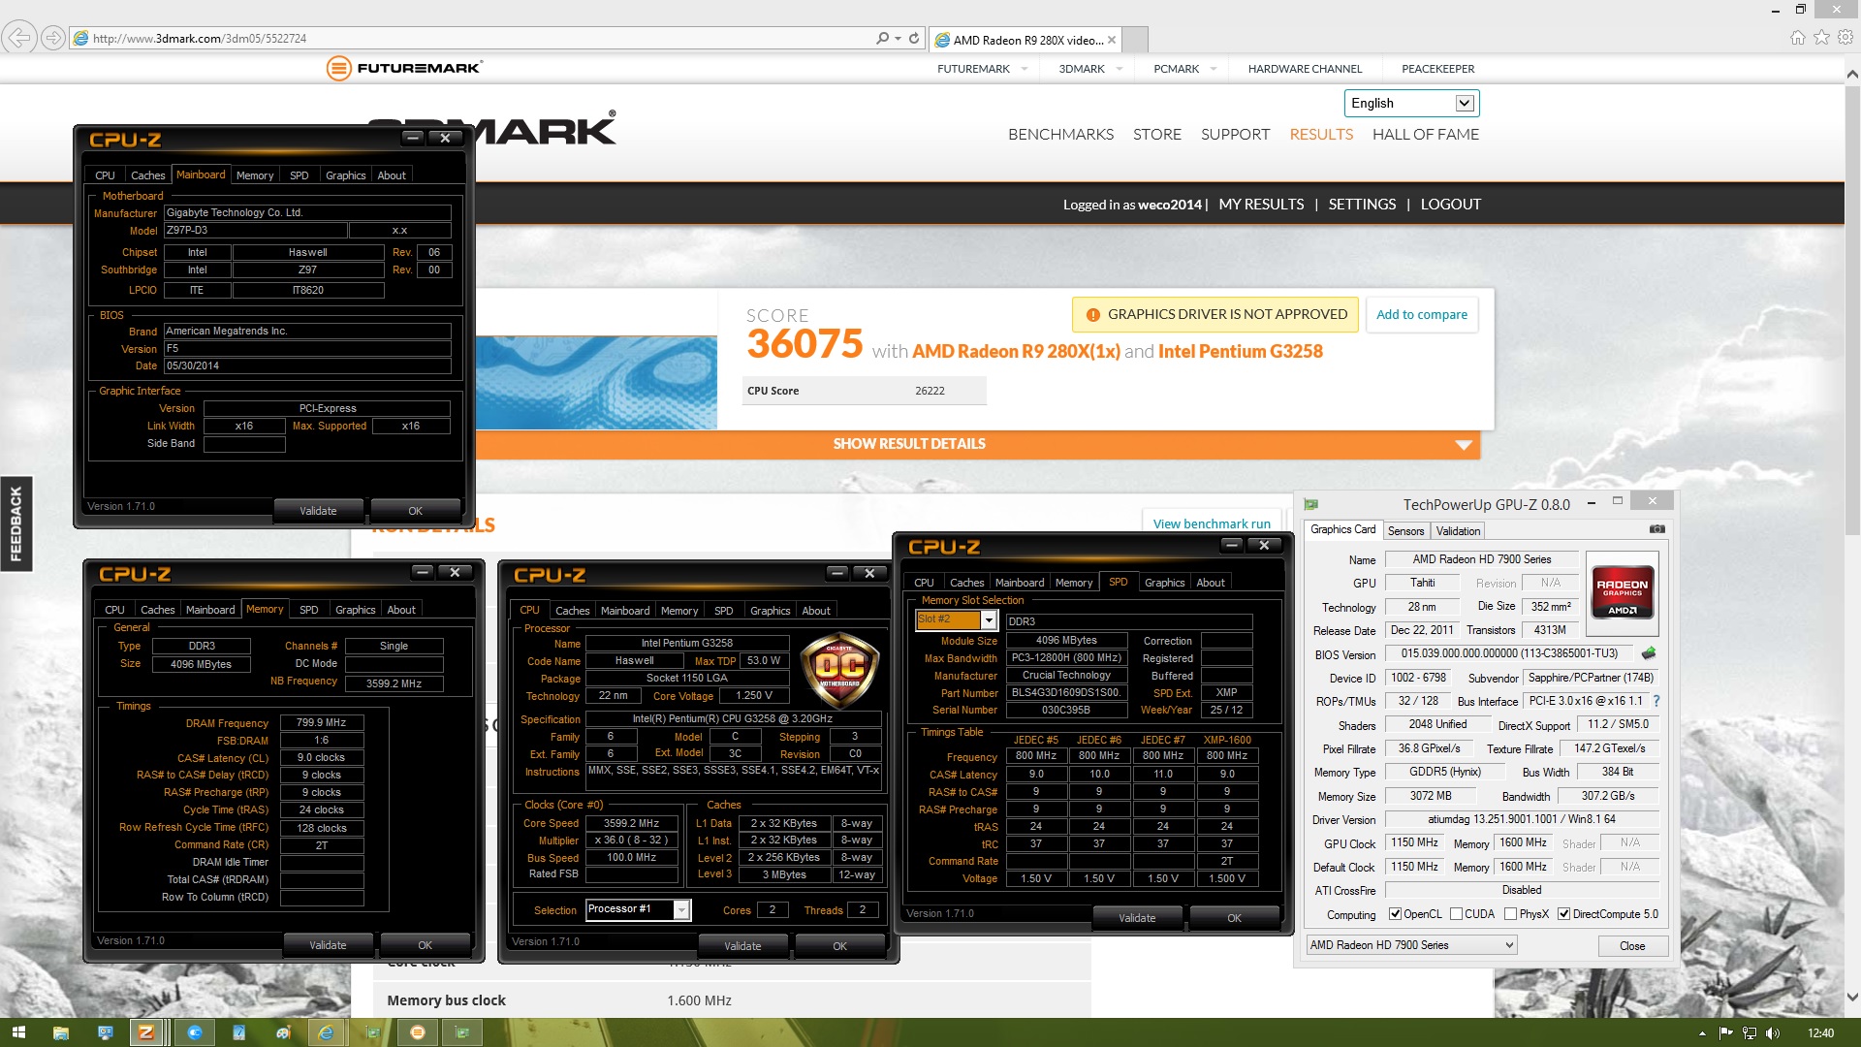
Task: Open the AMD Radeon HD 7900 Series GPU dropdown
Action: click(x=1410, y=945)
